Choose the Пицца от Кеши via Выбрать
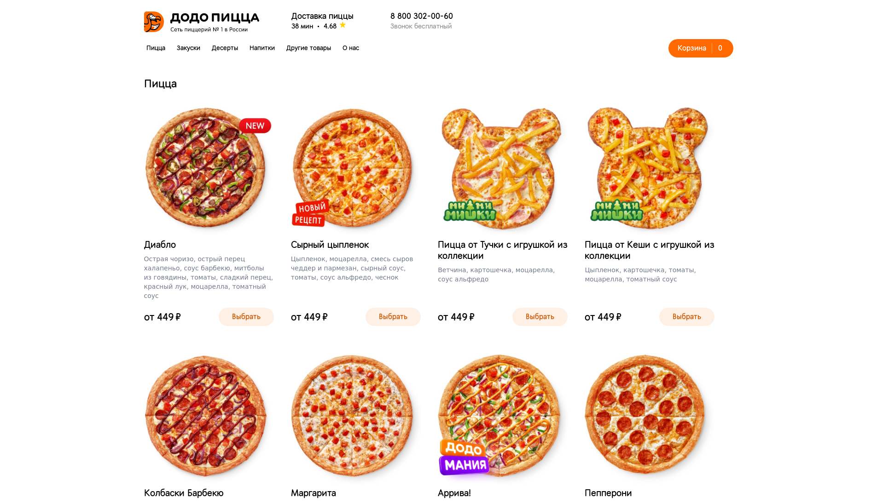877x504 pixels. pyautogui.click(x=686, y=317)
